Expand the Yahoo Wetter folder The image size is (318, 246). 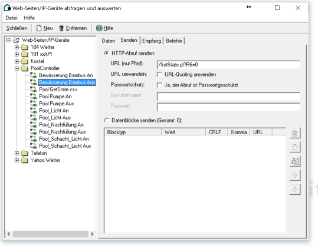(17, 160)
